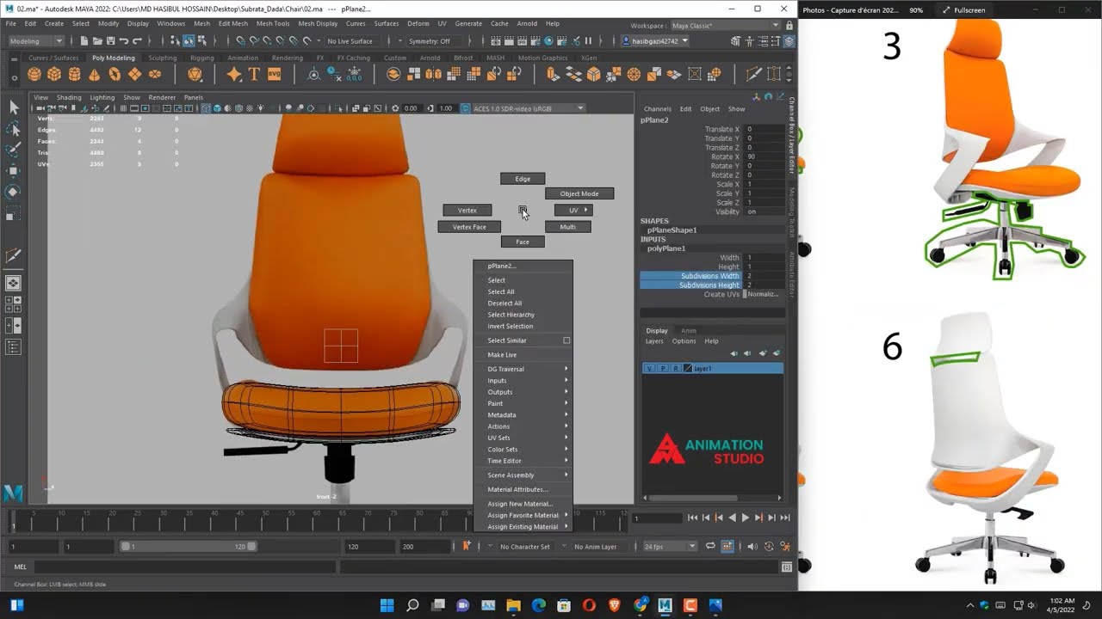This screenshot has width=1102, height=619.
Task: Open the Modeling menu set dropdown
Action: tap(35, 40)
